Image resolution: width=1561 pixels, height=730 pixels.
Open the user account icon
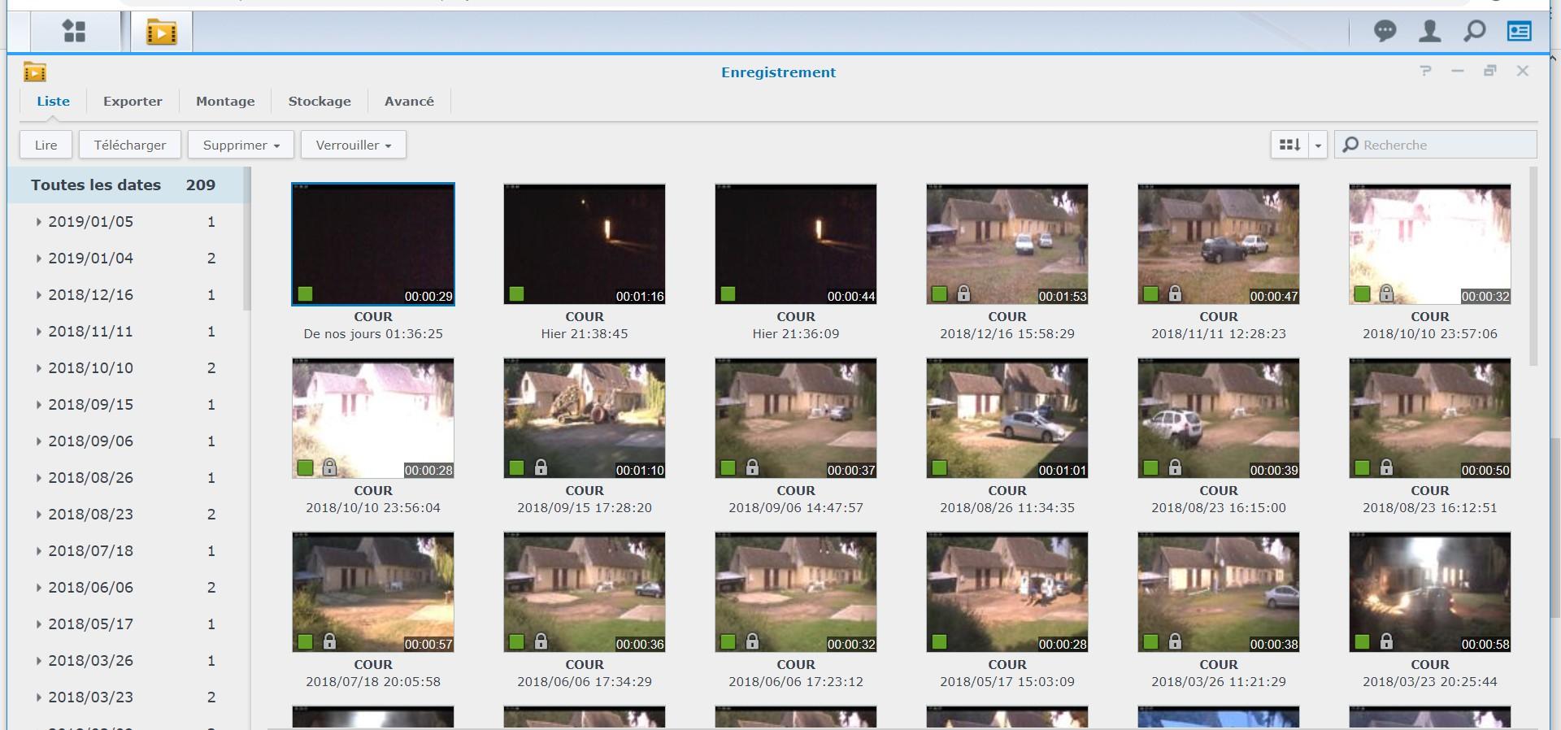1430,32
